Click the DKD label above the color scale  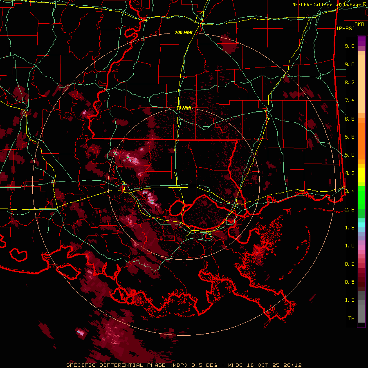[x=359, y=25]
